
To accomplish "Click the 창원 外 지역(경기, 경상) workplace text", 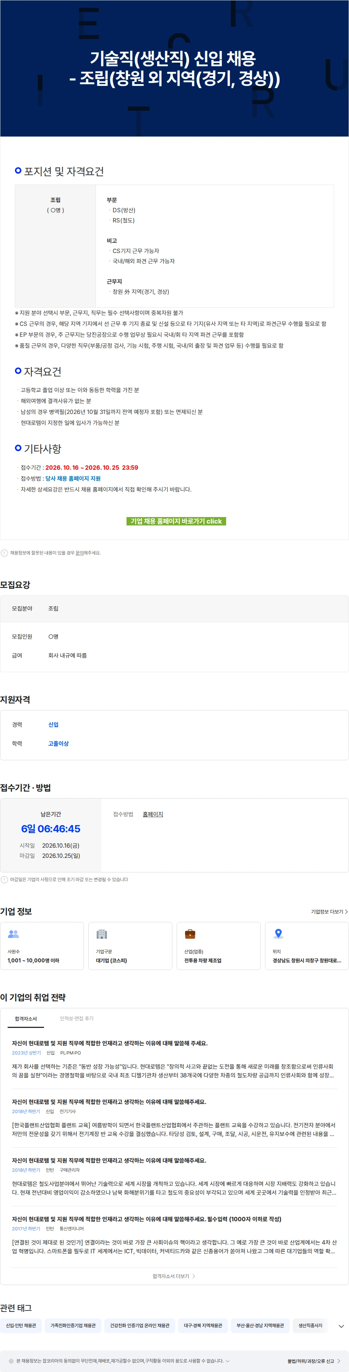I will [141, 292].
